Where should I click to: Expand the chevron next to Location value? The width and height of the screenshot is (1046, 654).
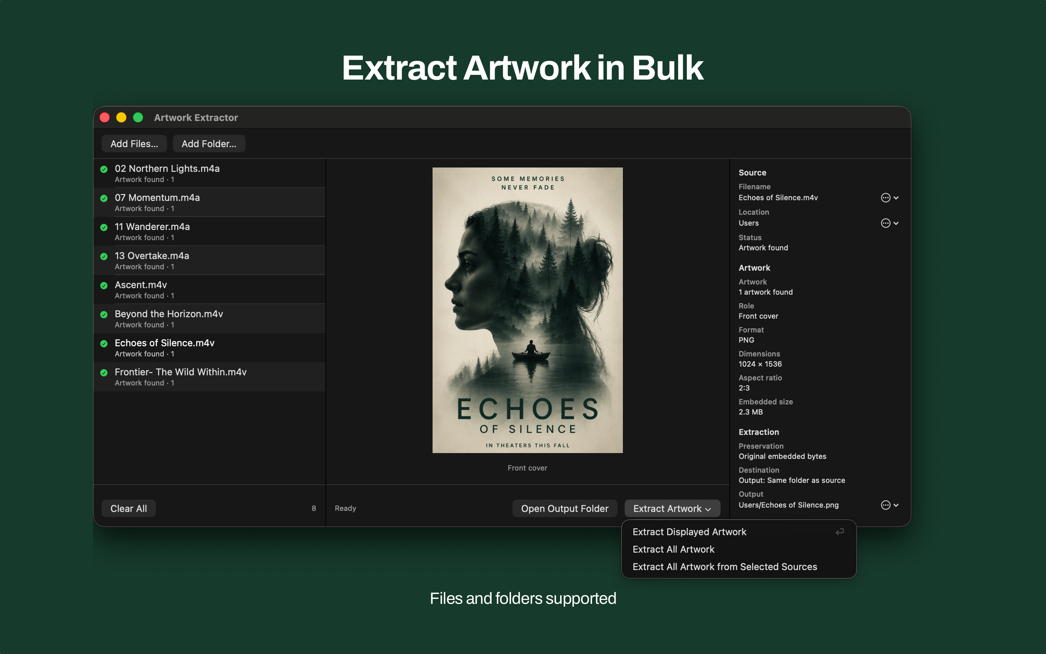[896, 223]
